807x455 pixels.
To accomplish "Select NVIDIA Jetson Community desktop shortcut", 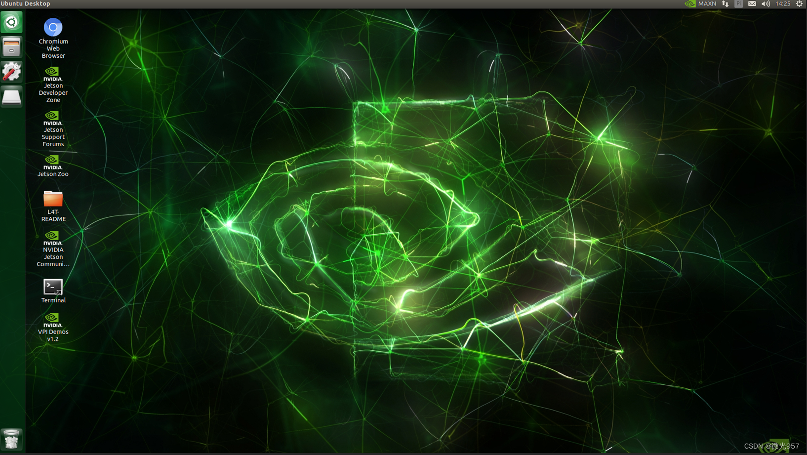I will (53, 249).
